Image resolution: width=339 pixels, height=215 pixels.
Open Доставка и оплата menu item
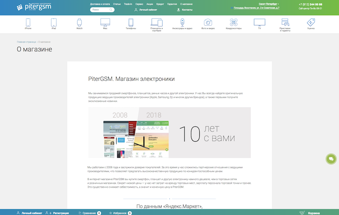coord(100,4)
